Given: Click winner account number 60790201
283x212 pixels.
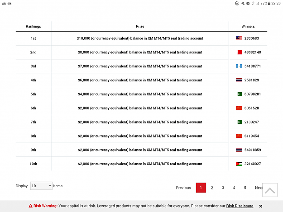Looking at the screenshot, I should pos(253,94).
